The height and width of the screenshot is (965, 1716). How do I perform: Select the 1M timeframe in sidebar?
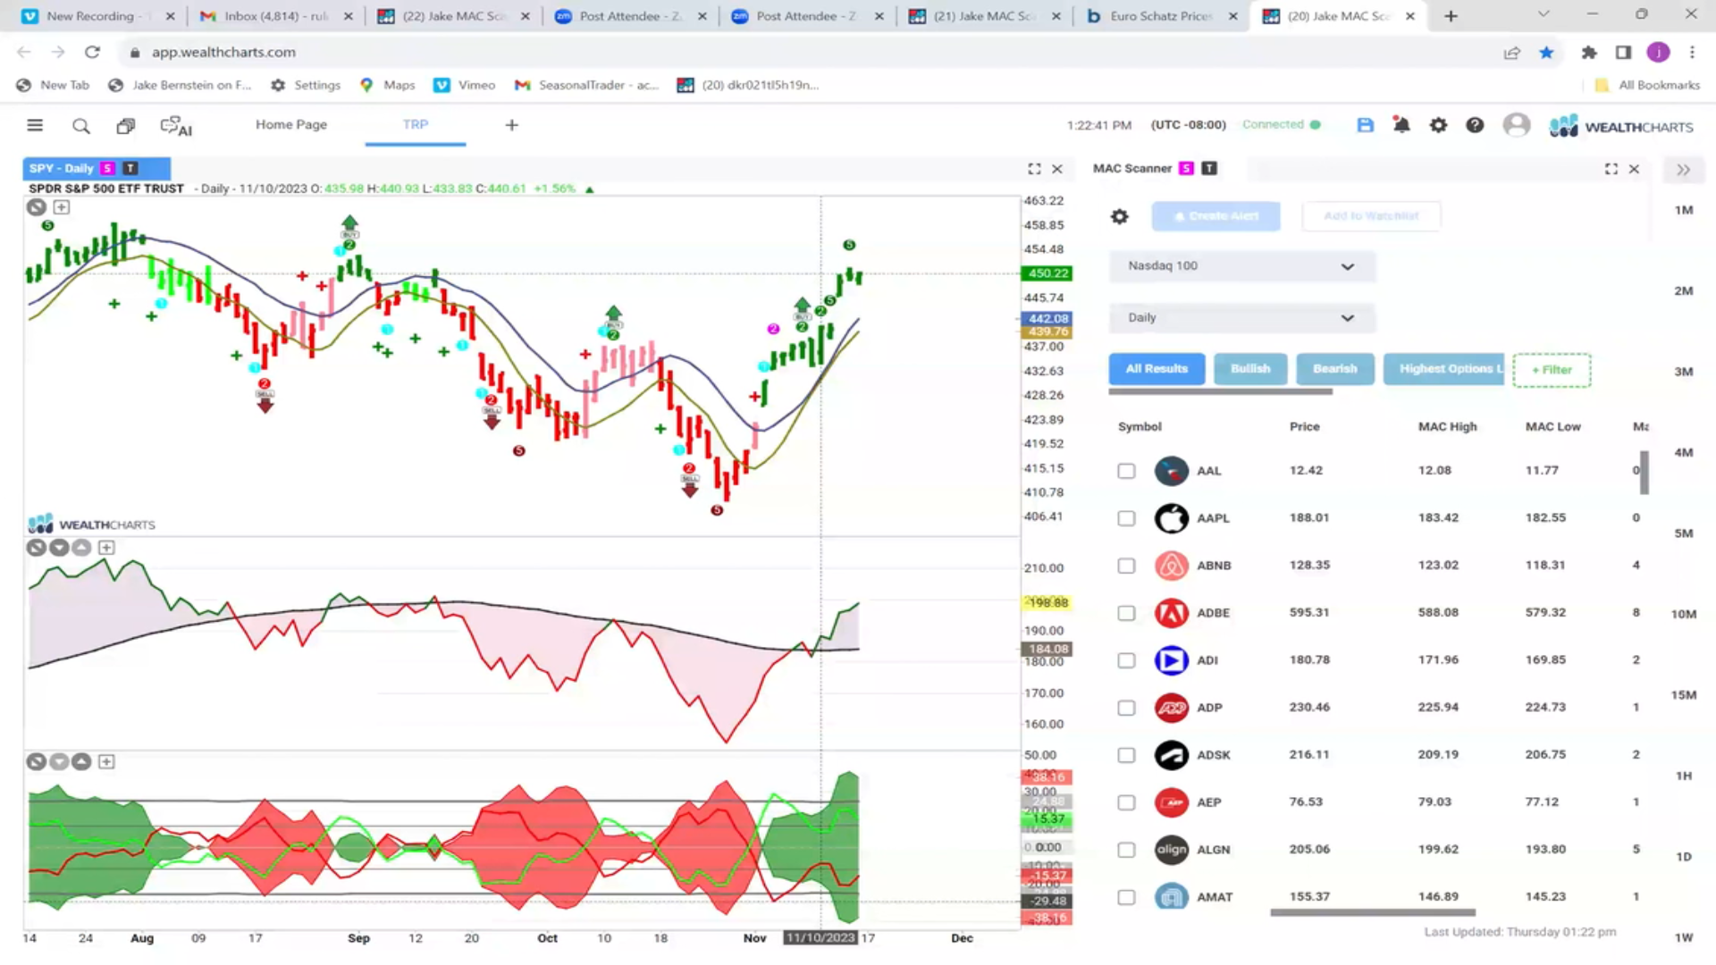pyautogui.click(x=1684, y=211)
